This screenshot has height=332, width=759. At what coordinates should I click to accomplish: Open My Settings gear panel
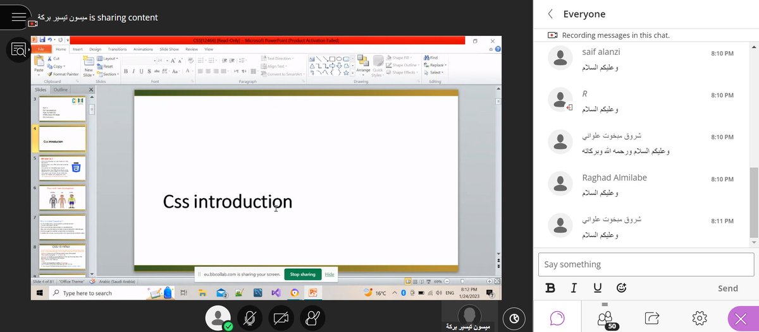pos(699,318)
